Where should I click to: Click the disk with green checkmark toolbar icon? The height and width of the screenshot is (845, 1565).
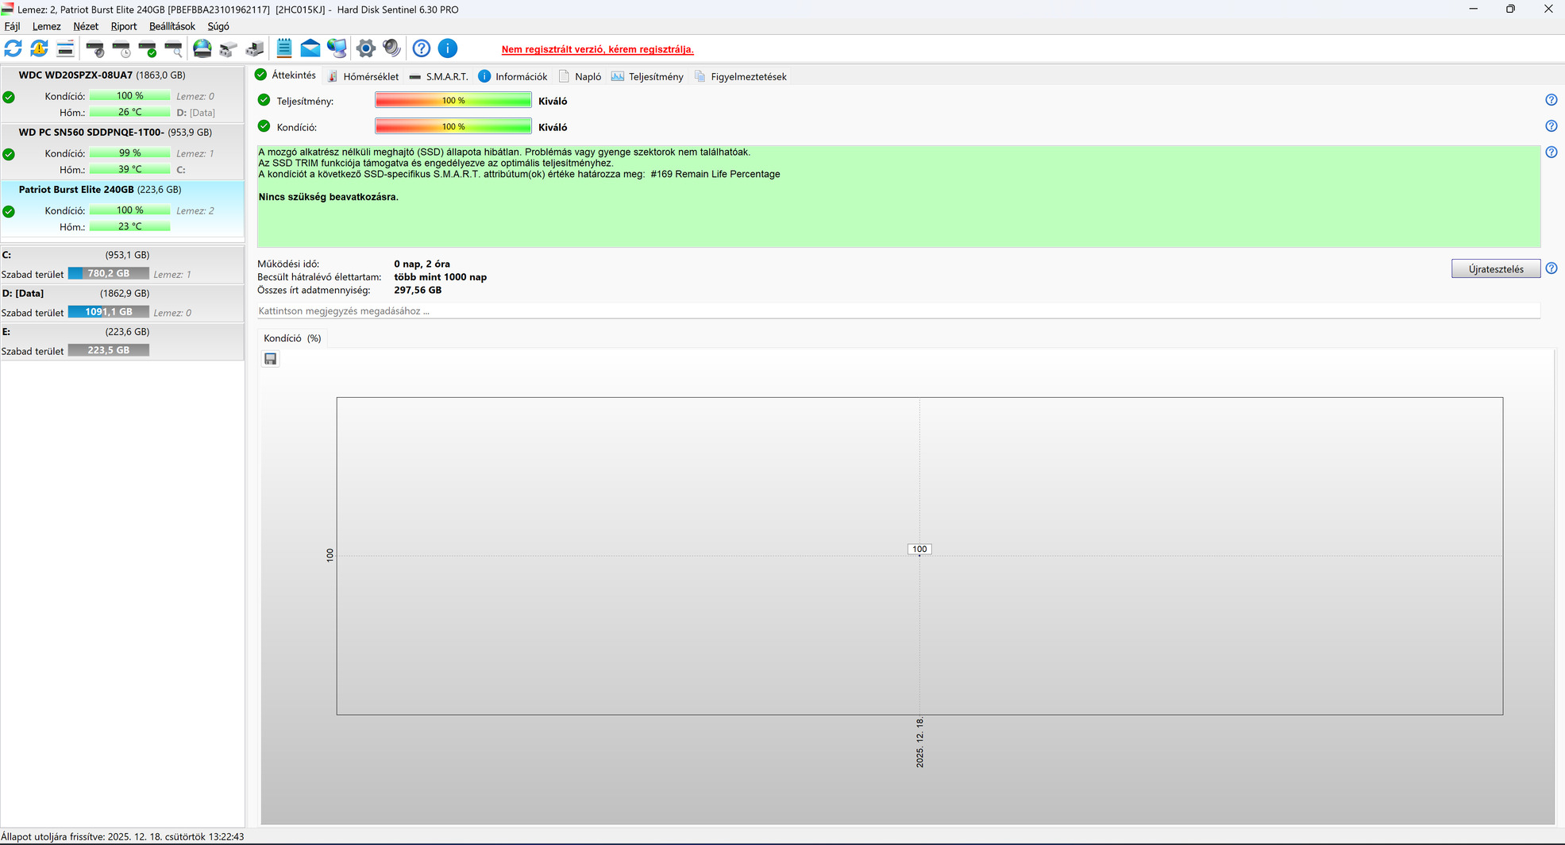click(148, 48)
